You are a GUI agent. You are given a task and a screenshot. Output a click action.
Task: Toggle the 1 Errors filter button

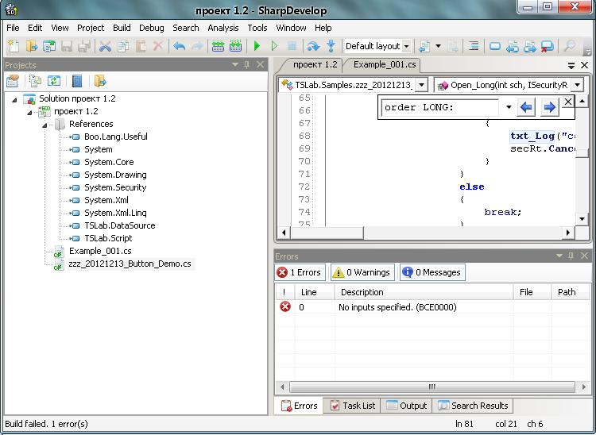pyautogui.click(x=300, y=272)
